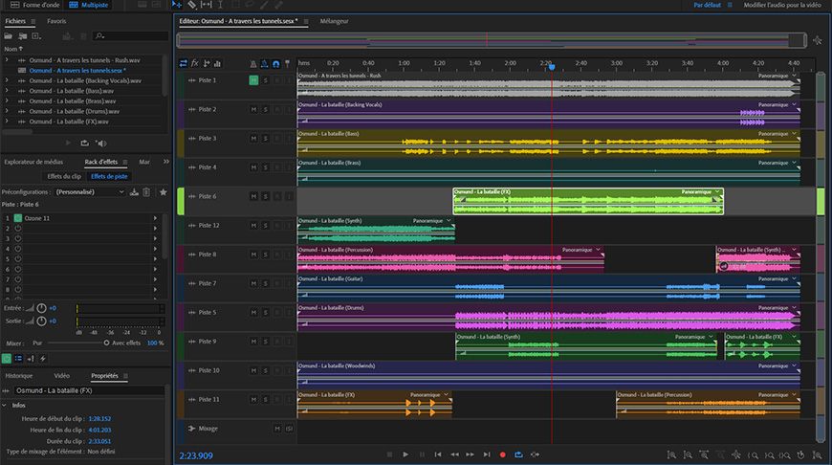
Task: Open the Vidéo tab
Action: (61, 376)
